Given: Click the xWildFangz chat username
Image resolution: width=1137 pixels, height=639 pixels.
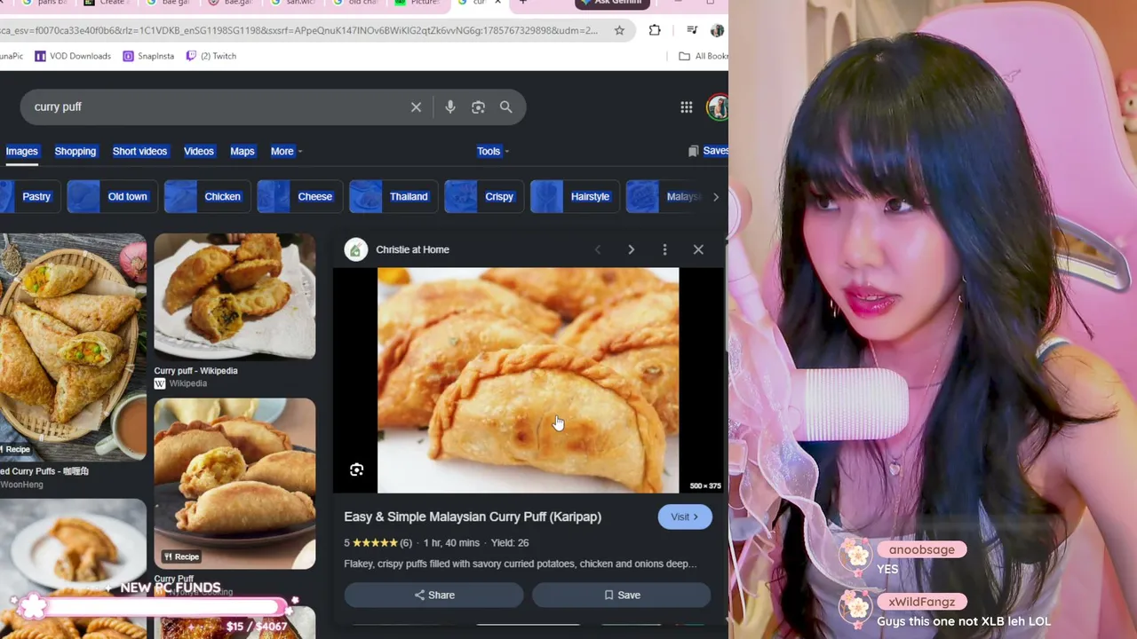Looking at the screenshot, I should pos(921,602).
